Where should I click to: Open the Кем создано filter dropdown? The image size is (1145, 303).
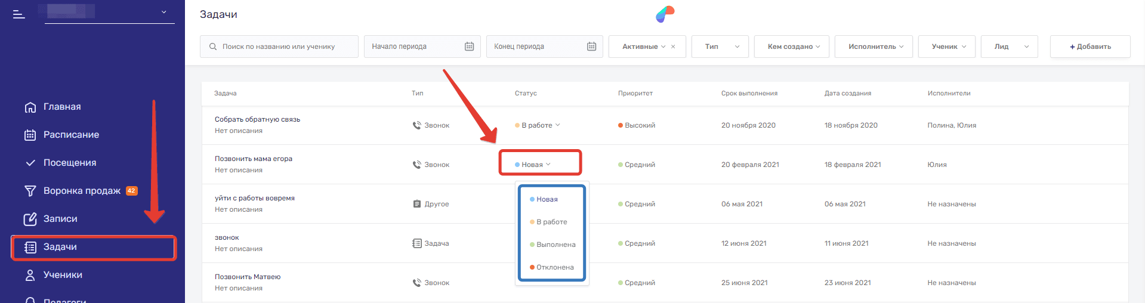pos(791,47)
